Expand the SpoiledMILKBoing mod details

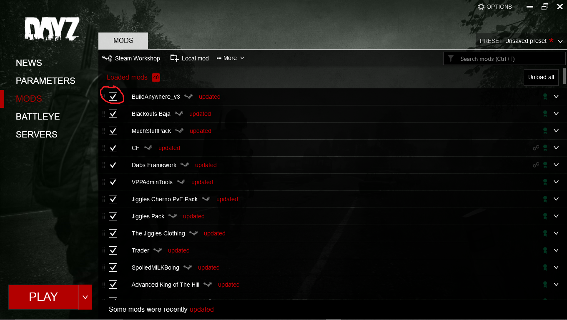click(556, 267)
